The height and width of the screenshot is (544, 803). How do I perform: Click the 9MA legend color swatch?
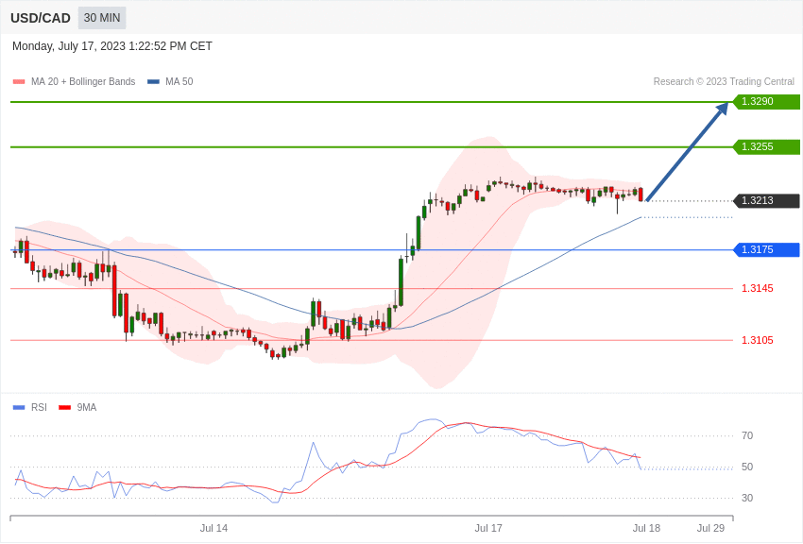pos(65,408)
